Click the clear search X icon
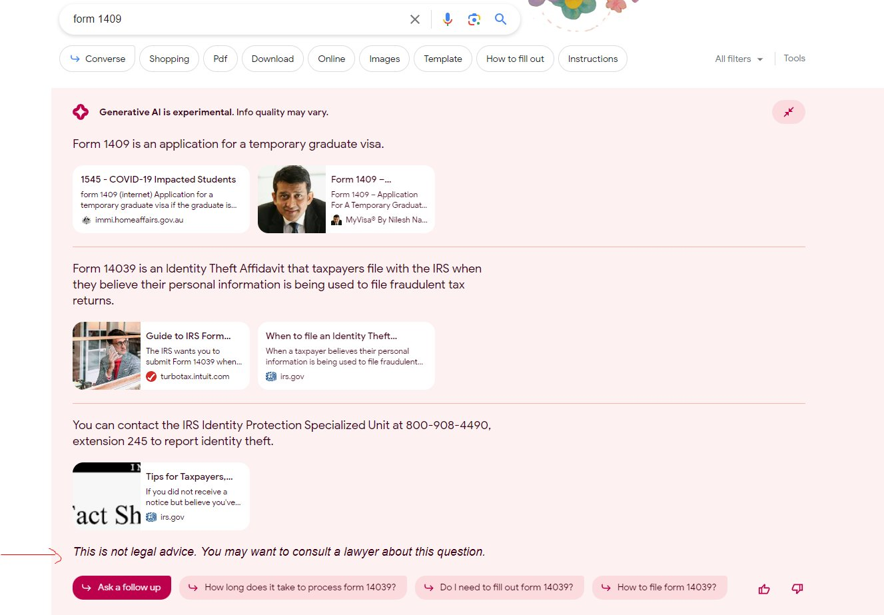Screen dimensions: 884x615 point(415,19)
